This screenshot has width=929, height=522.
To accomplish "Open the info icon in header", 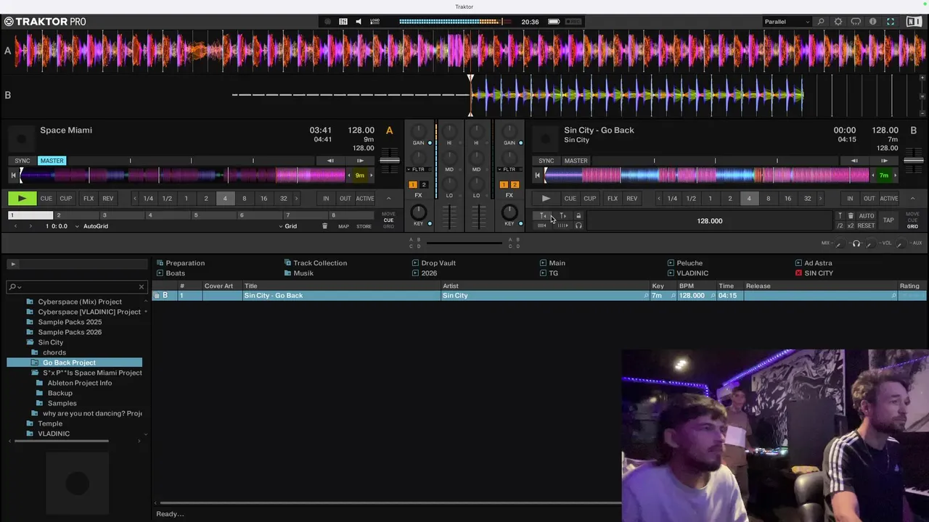I will tap(873, 22).
